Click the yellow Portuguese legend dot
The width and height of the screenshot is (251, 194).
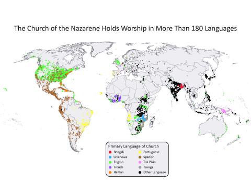(x=140, y=152)
